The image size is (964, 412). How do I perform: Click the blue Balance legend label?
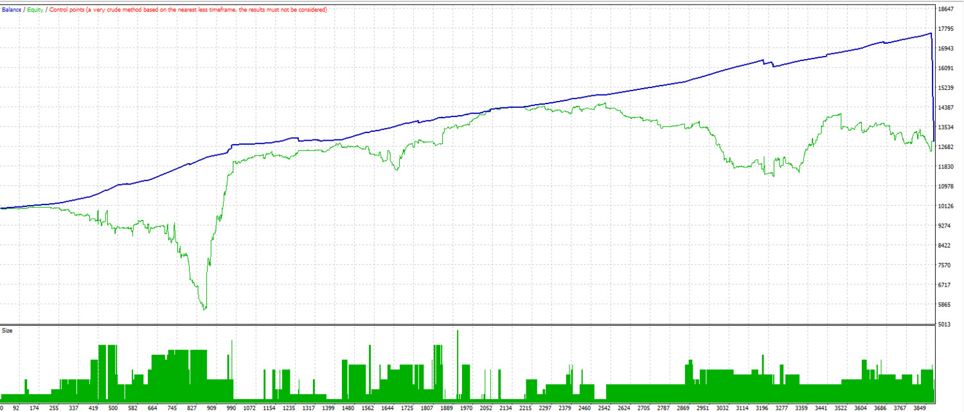pos(12,10)
